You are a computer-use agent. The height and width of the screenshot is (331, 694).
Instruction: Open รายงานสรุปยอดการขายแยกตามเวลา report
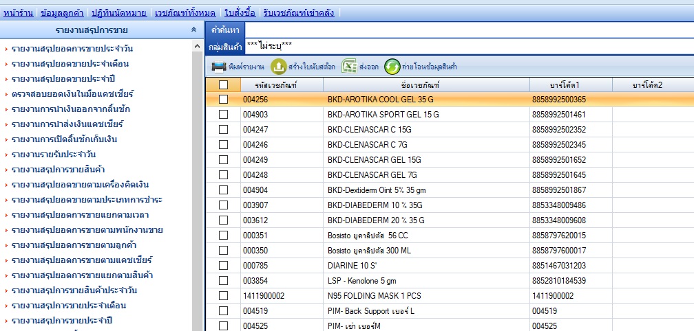pos(80,215)
